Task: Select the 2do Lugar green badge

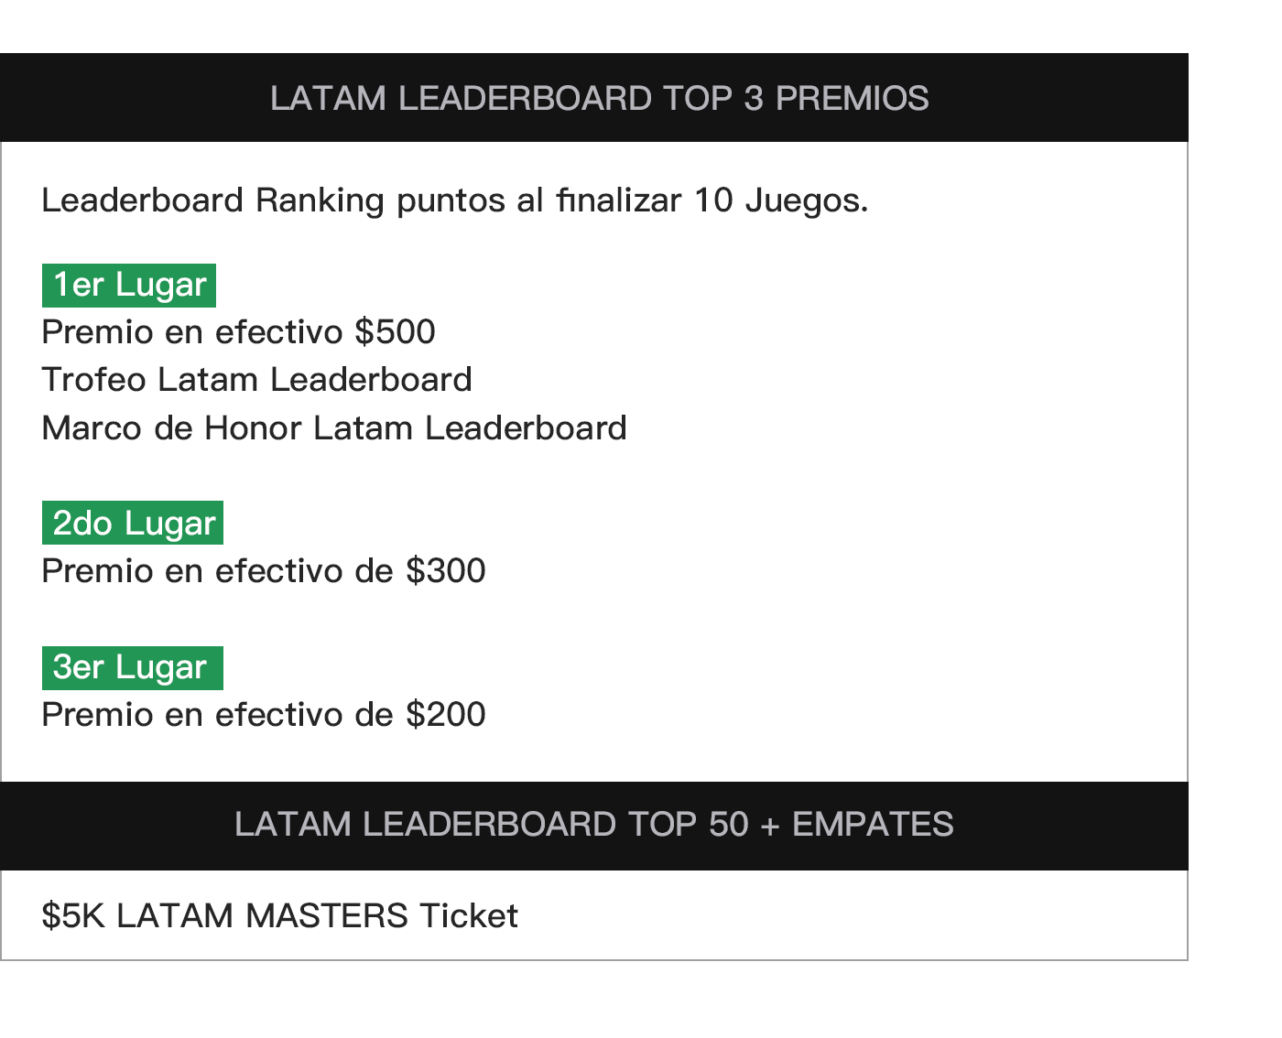Action: [x=133, y=523]
